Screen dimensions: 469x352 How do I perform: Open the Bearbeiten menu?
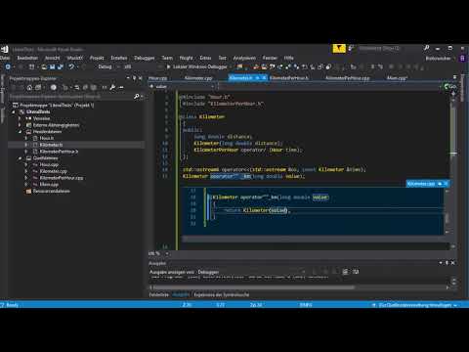point(27,58)
